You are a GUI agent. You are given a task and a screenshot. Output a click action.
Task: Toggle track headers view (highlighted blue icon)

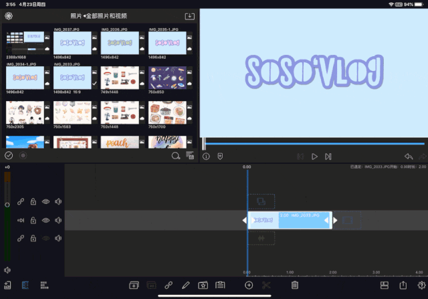(25, 286)
